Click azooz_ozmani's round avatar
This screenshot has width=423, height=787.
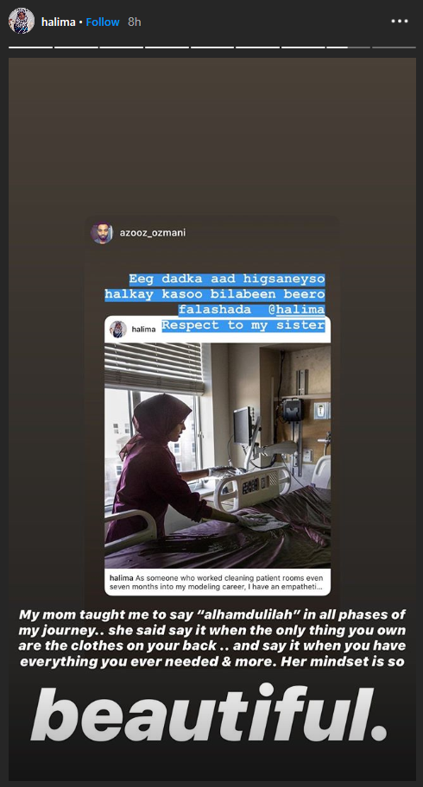point(102,233)
